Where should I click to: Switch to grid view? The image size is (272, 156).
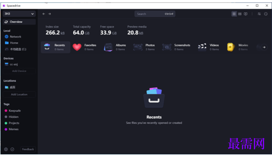coord(234,14)
